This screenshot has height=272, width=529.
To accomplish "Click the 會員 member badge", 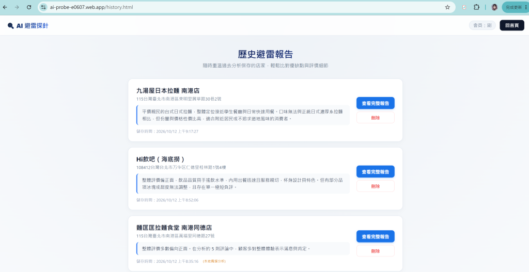I will (482, 25).
